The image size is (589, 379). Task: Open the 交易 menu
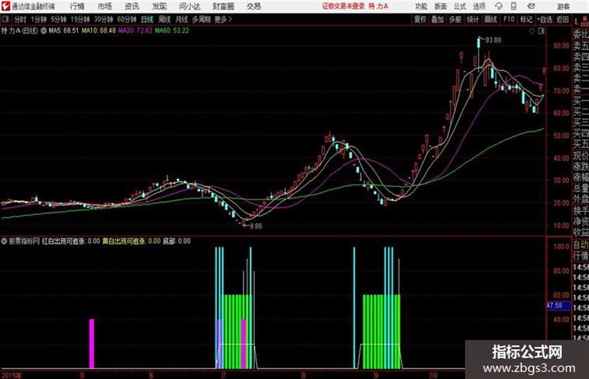click(254, 6)
